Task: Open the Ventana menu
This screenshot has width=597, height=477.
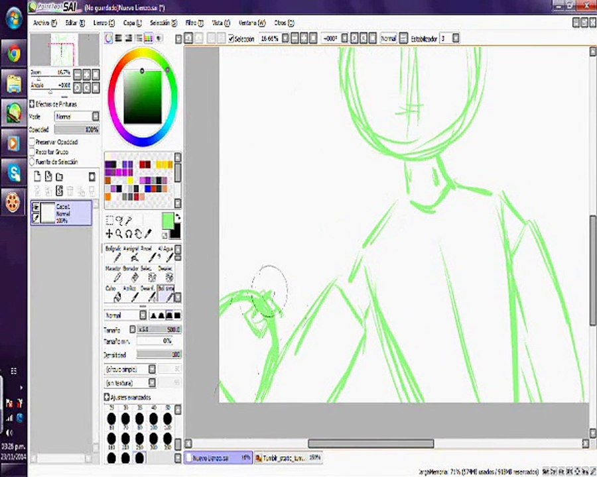Action: 251,23
